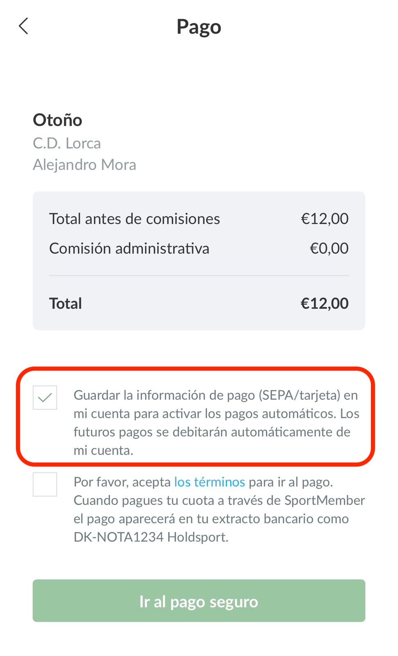The width and height of the screenshot is (398, 656).
Task: Tap the 'Guardar la información de pago' text
Action: [x=164, y=395]
